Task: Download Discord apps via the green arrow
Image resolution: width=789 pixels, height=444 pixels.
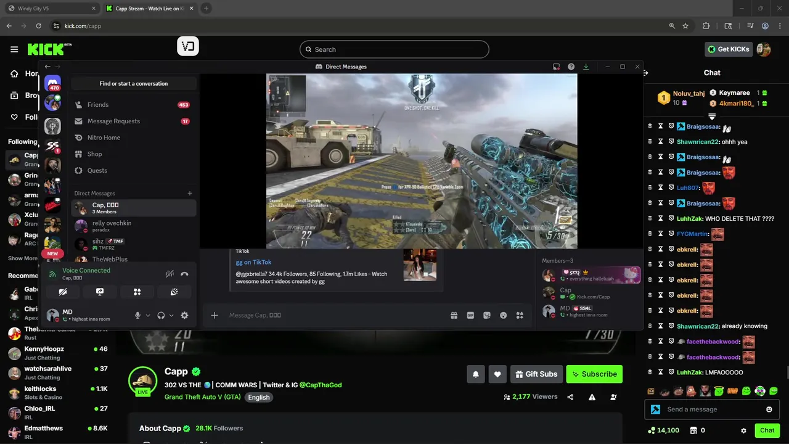Action: tap(586, 67)
